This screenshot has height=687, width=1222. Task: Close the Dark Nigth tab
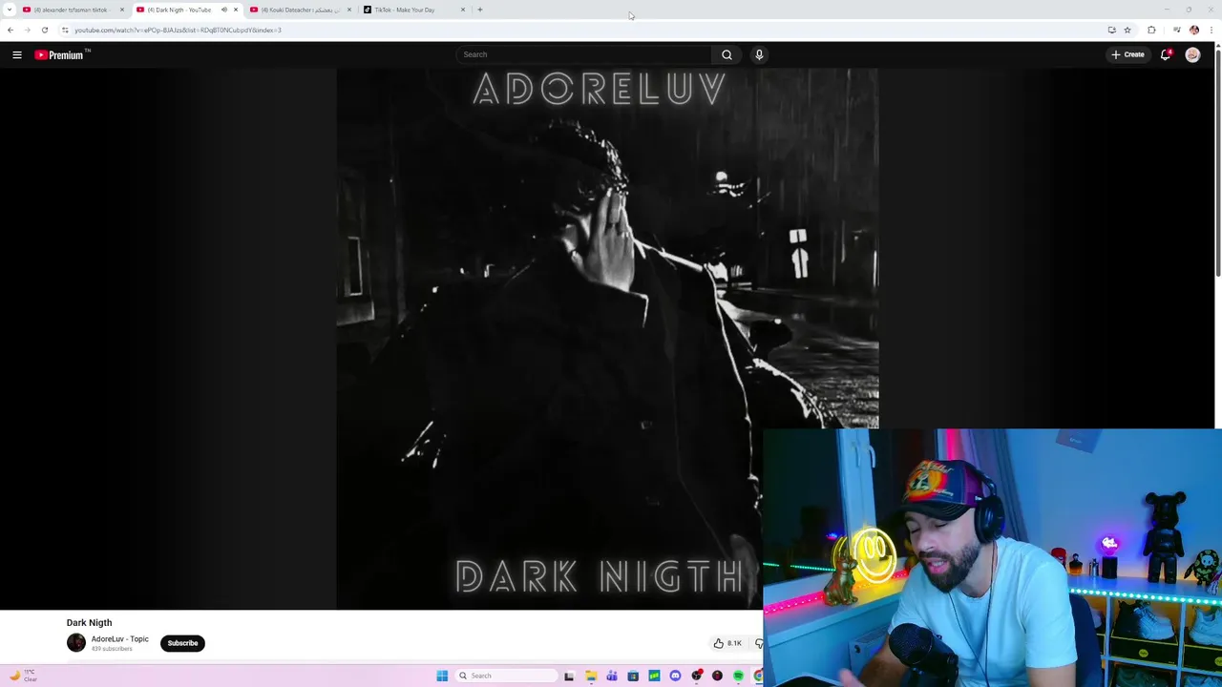[x=236, y=10]
